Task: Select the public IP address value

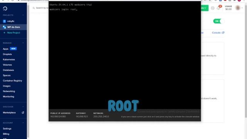Action: coord(58,117)
